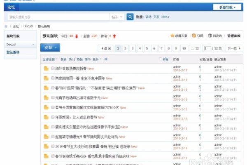247x165 pixels.
Task: Click the red up arrow beside 排名
Action: click(114, 36)
